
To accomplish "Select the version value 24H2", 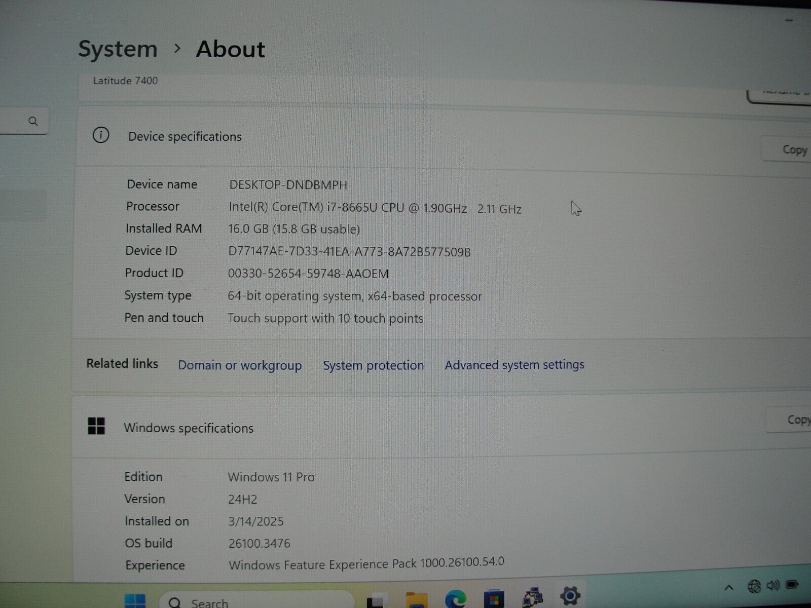I will (x=242, y=500).
